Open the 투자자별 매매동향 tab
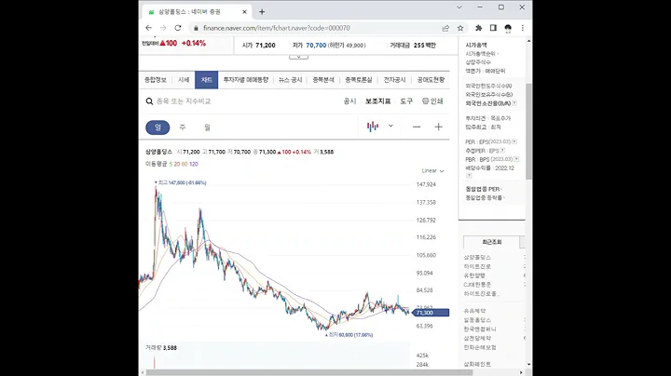This screenshot has height=376, width=671. click(246, 80)
